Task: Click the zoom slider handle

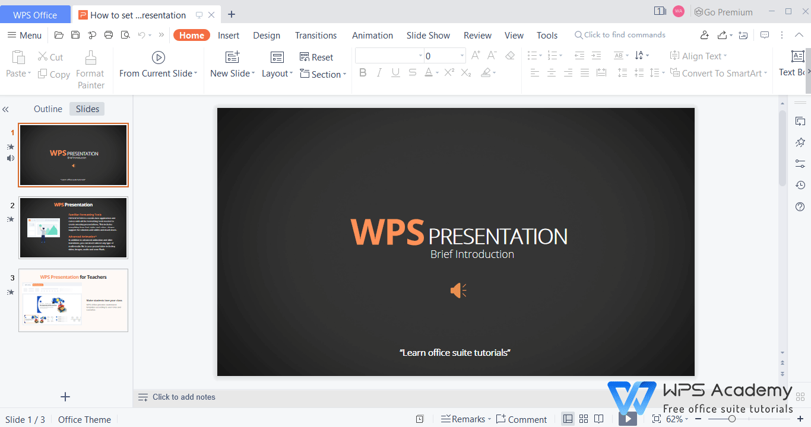Action: (732, 419)
